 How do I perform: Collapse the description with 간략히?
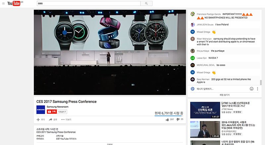tap(110, 144)
